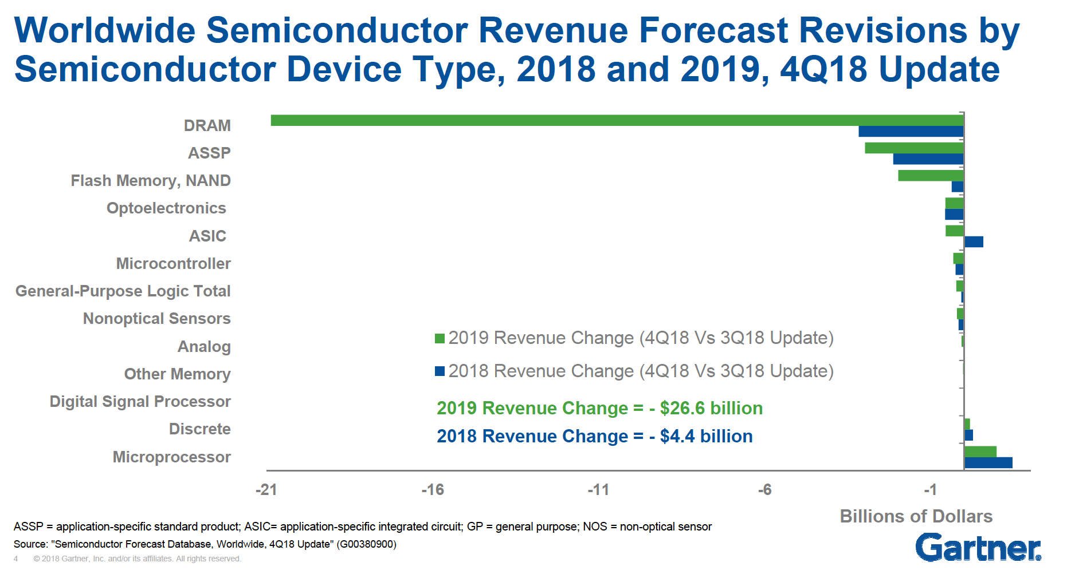
Task: Click the ASSP abbreviation footnote line
Action: point(363,526)
